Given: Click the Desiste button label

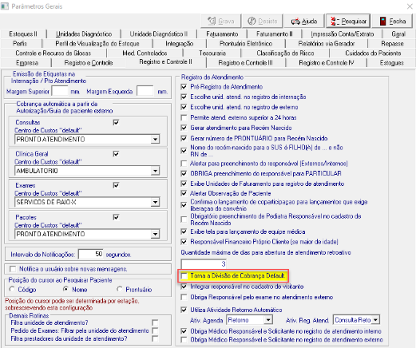Looking at the screenshot, I should (x=267, y=22).
